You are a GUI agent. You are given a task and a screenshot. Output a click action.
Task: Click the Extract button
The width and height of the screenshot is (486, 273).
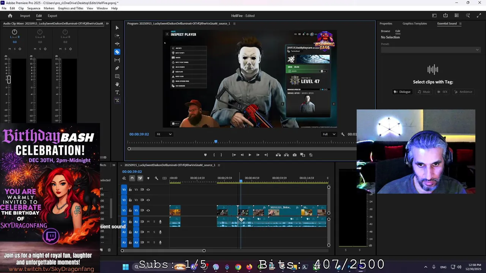[x=286, y=155]
